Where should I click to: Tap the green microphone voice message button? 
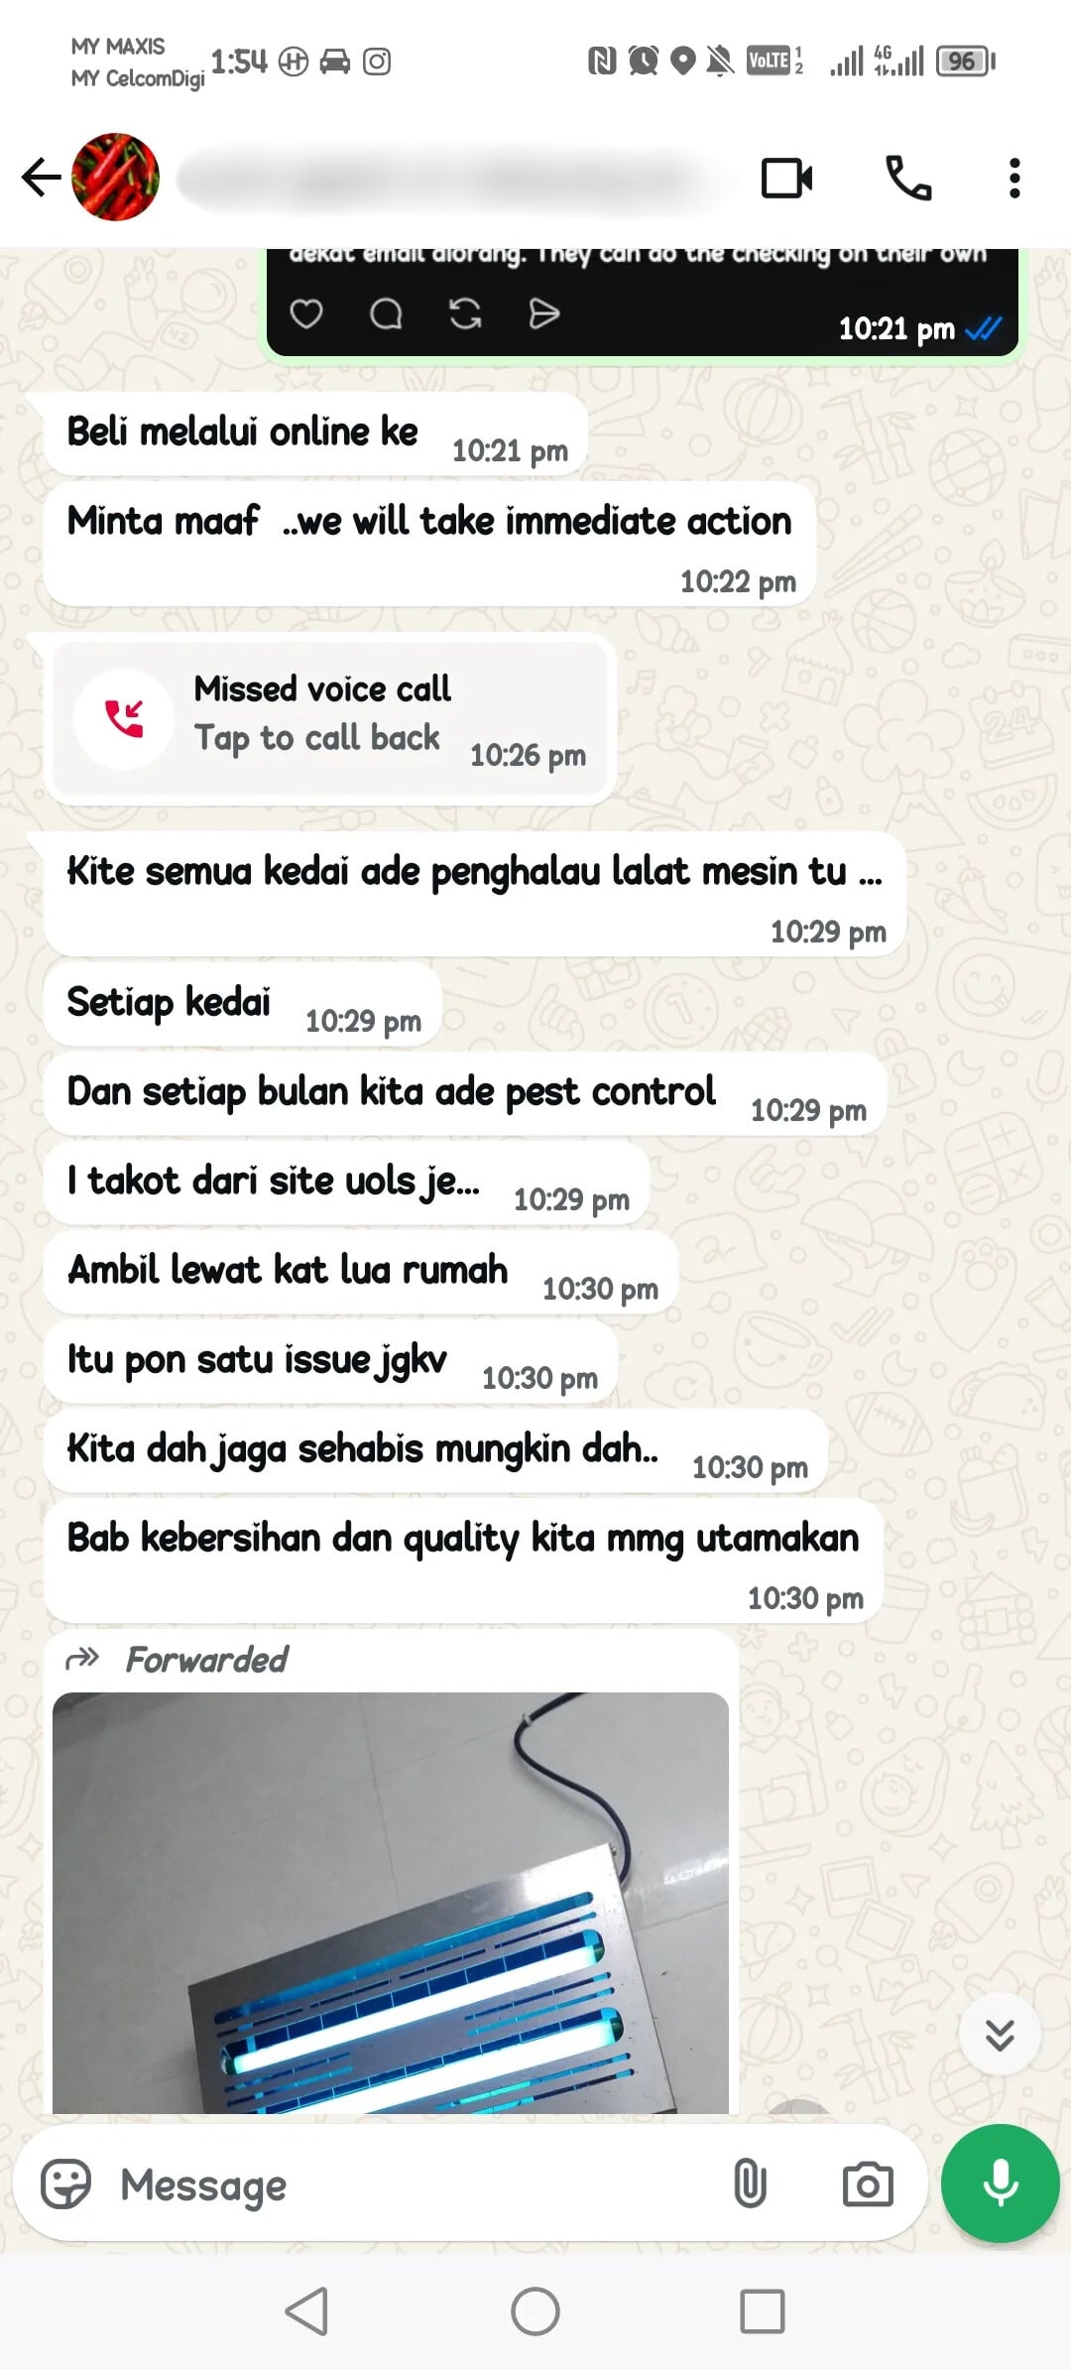[1000, 2183]
